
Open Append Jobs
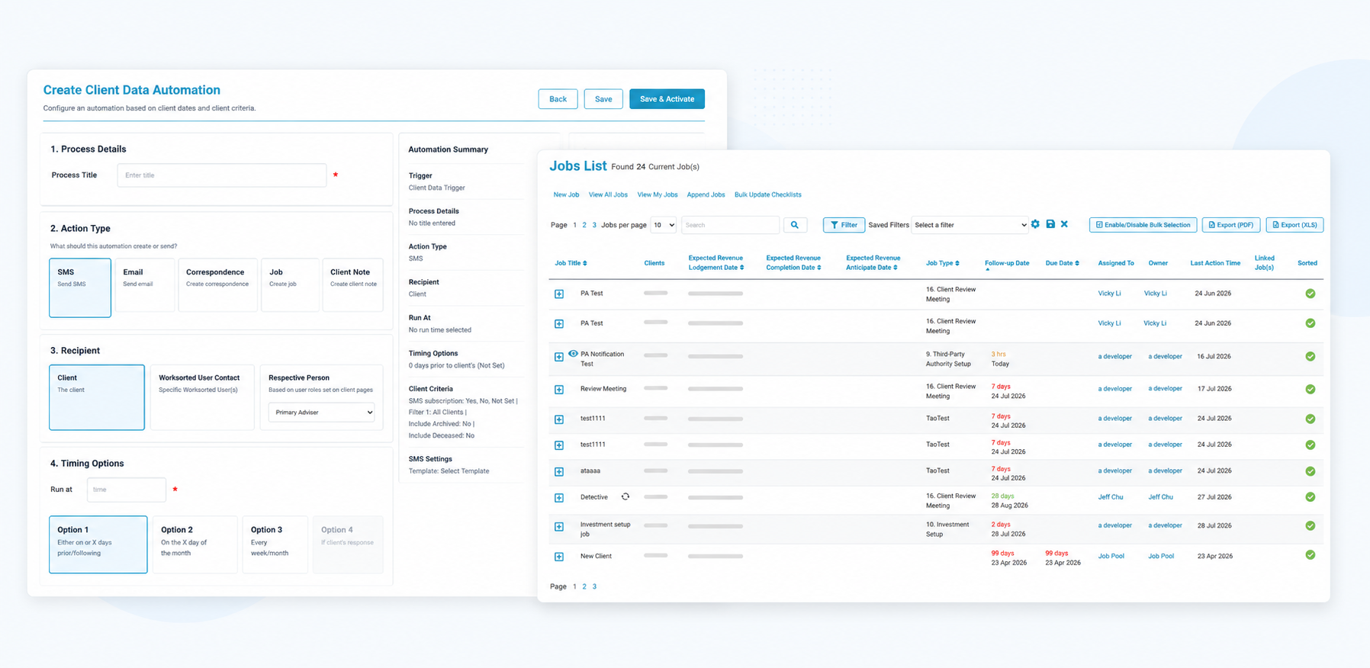point(706,194)
